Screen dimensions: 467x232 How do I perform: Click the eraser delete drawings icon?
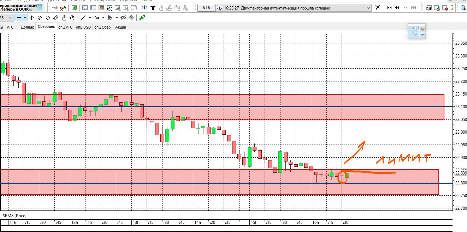(131, 18)
